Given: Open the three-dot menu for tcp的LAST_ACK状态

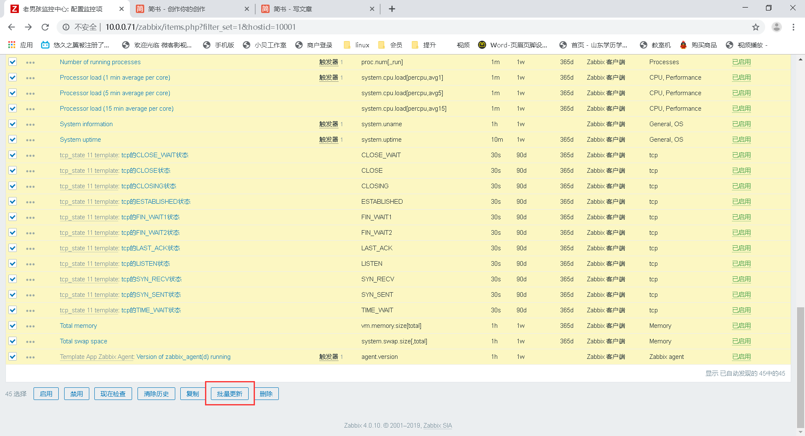Looking at the screenshot, I should (30, 249).
